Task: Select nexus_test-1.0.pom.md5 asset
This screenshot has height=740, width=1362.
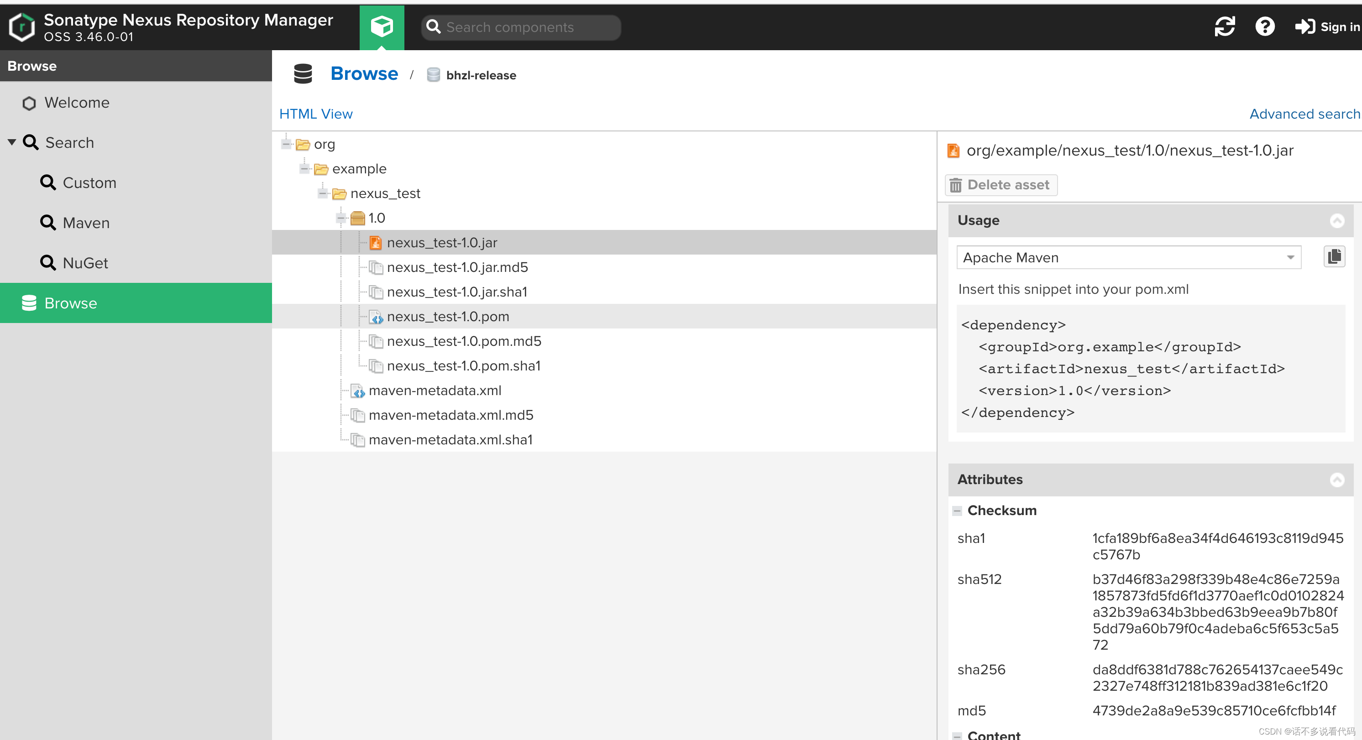Action: (x=464, y=341)
